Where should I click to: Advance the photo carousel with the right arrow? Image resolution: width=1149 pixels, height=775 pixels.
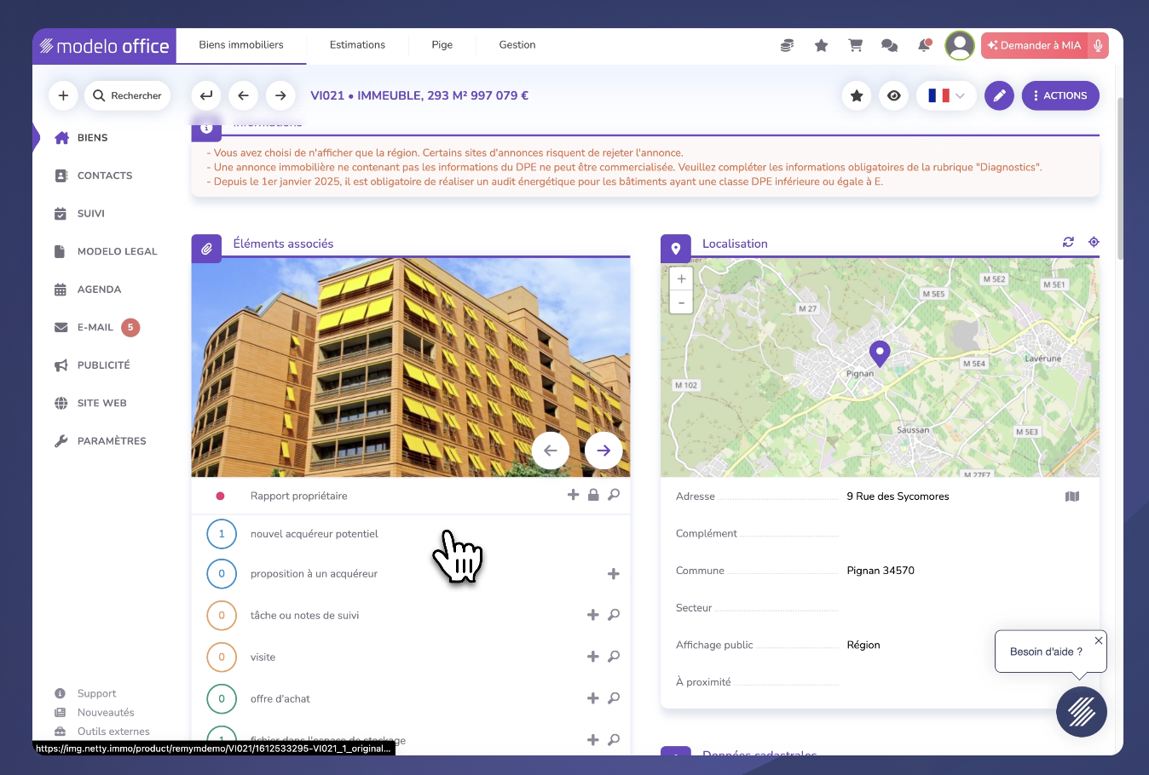(x=603, y=450)
